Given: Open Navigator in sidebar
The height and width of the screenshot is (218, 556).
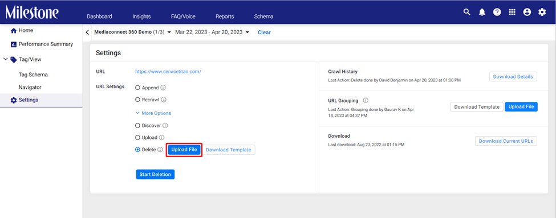Looking at the screenshot, I should [30, 87].
